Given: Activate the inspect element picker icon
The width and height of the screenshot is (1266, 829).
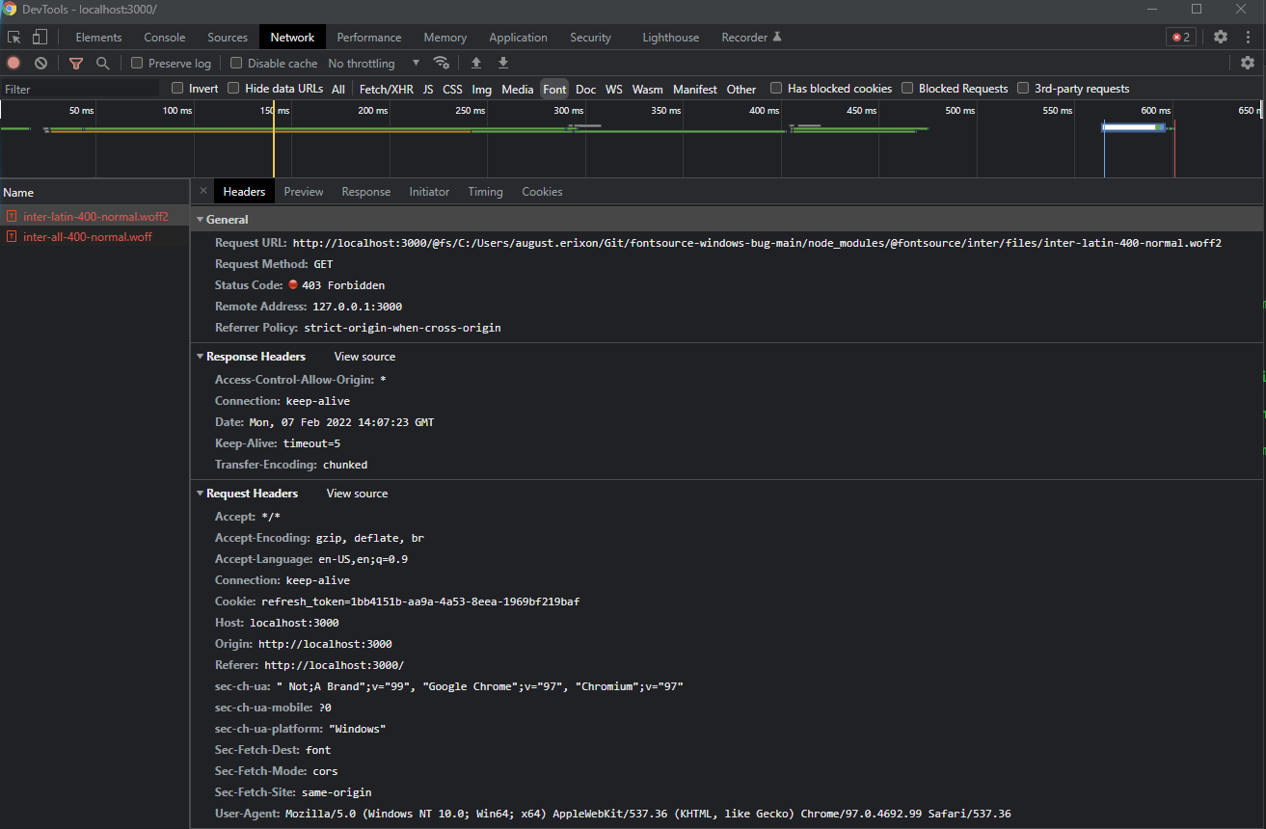Looking at the screenshot, I should 13,38.
